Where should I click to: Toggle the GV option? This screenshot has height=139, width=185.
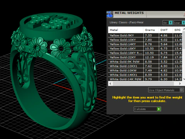point(168,23)
